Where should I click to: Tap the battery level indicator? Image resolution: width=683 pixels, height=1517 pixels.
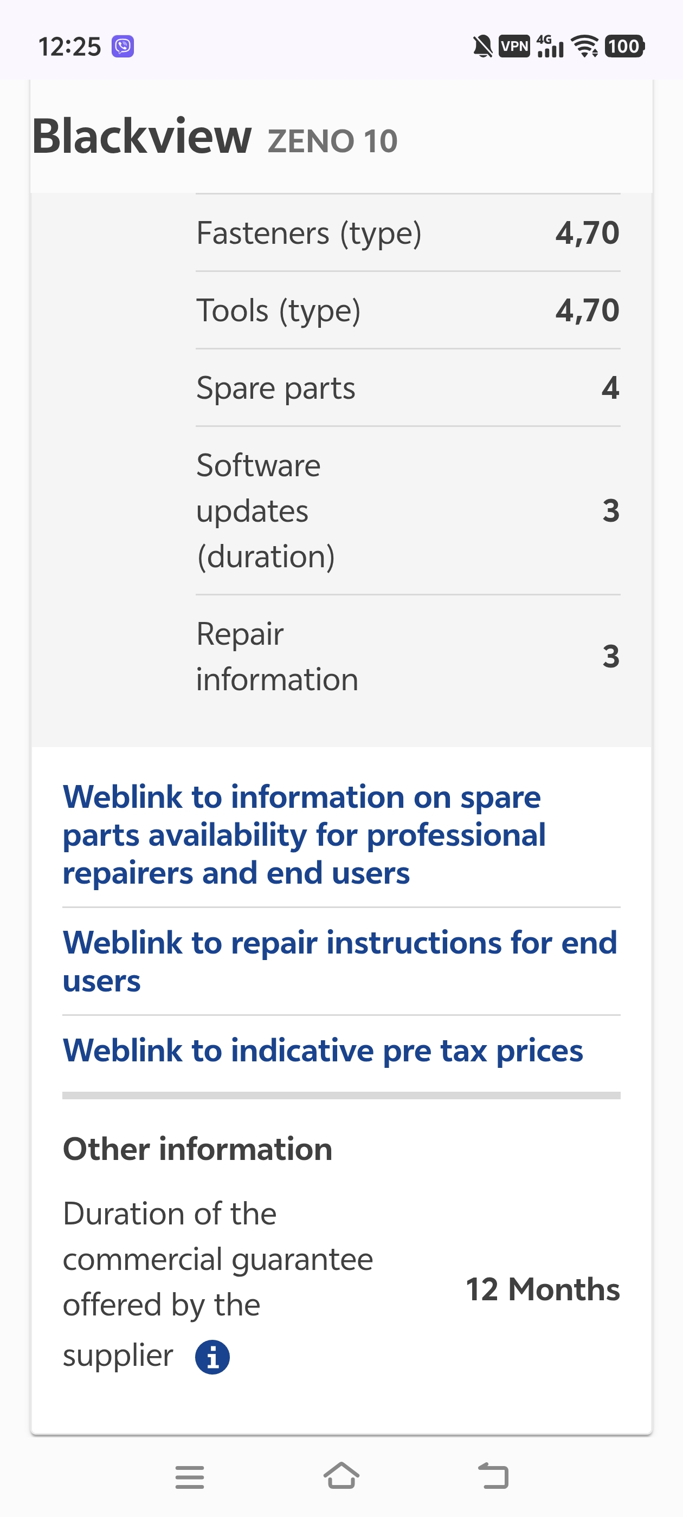(x=624, y=46)
